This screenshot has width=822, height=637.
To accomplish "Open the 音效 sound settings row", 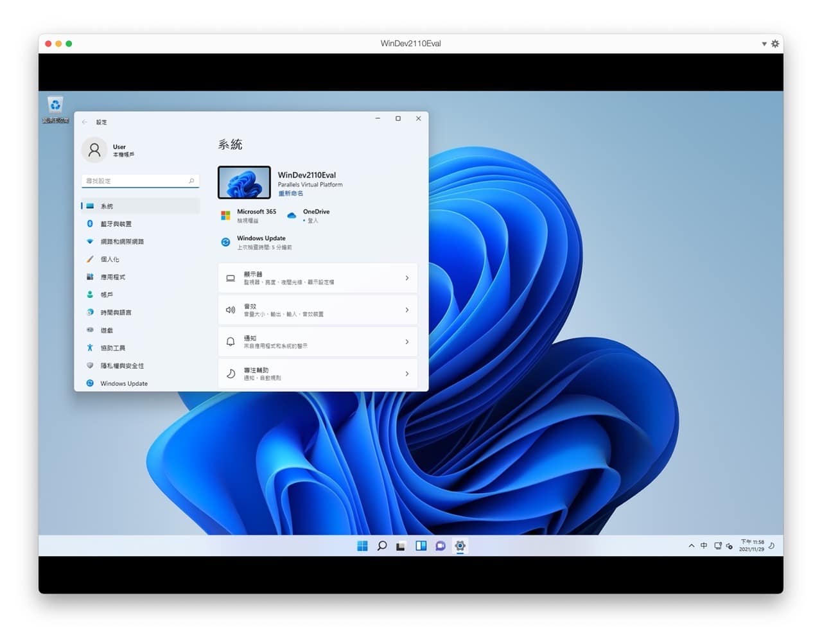I will pos(318,310).
